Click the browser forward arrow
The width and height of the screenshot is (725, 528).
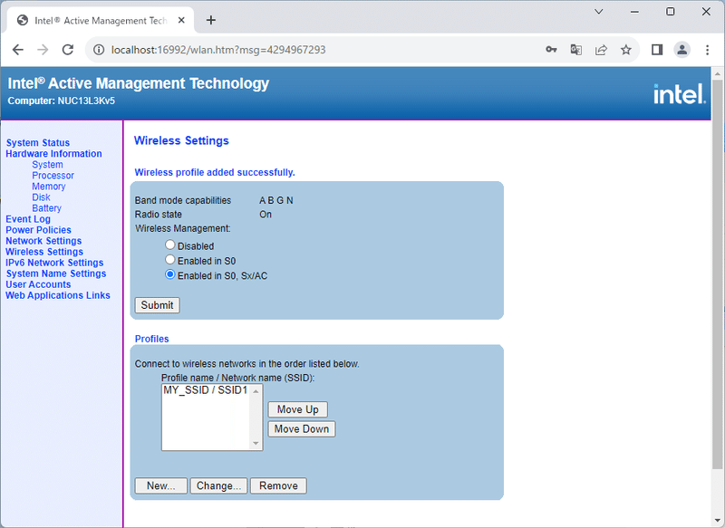point(43,50)
